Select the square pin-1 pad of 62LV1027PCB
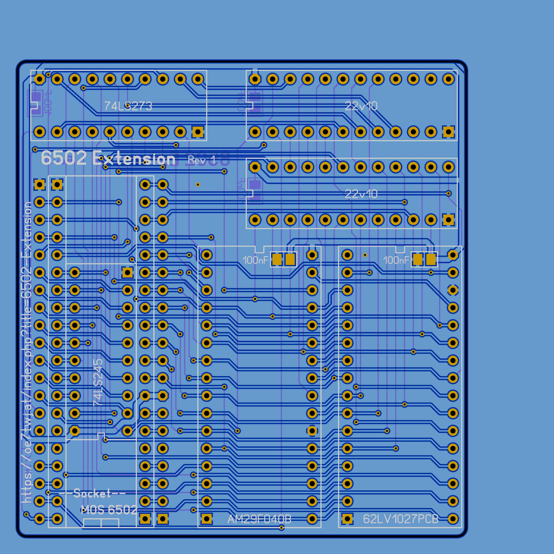 click(347, 519)
